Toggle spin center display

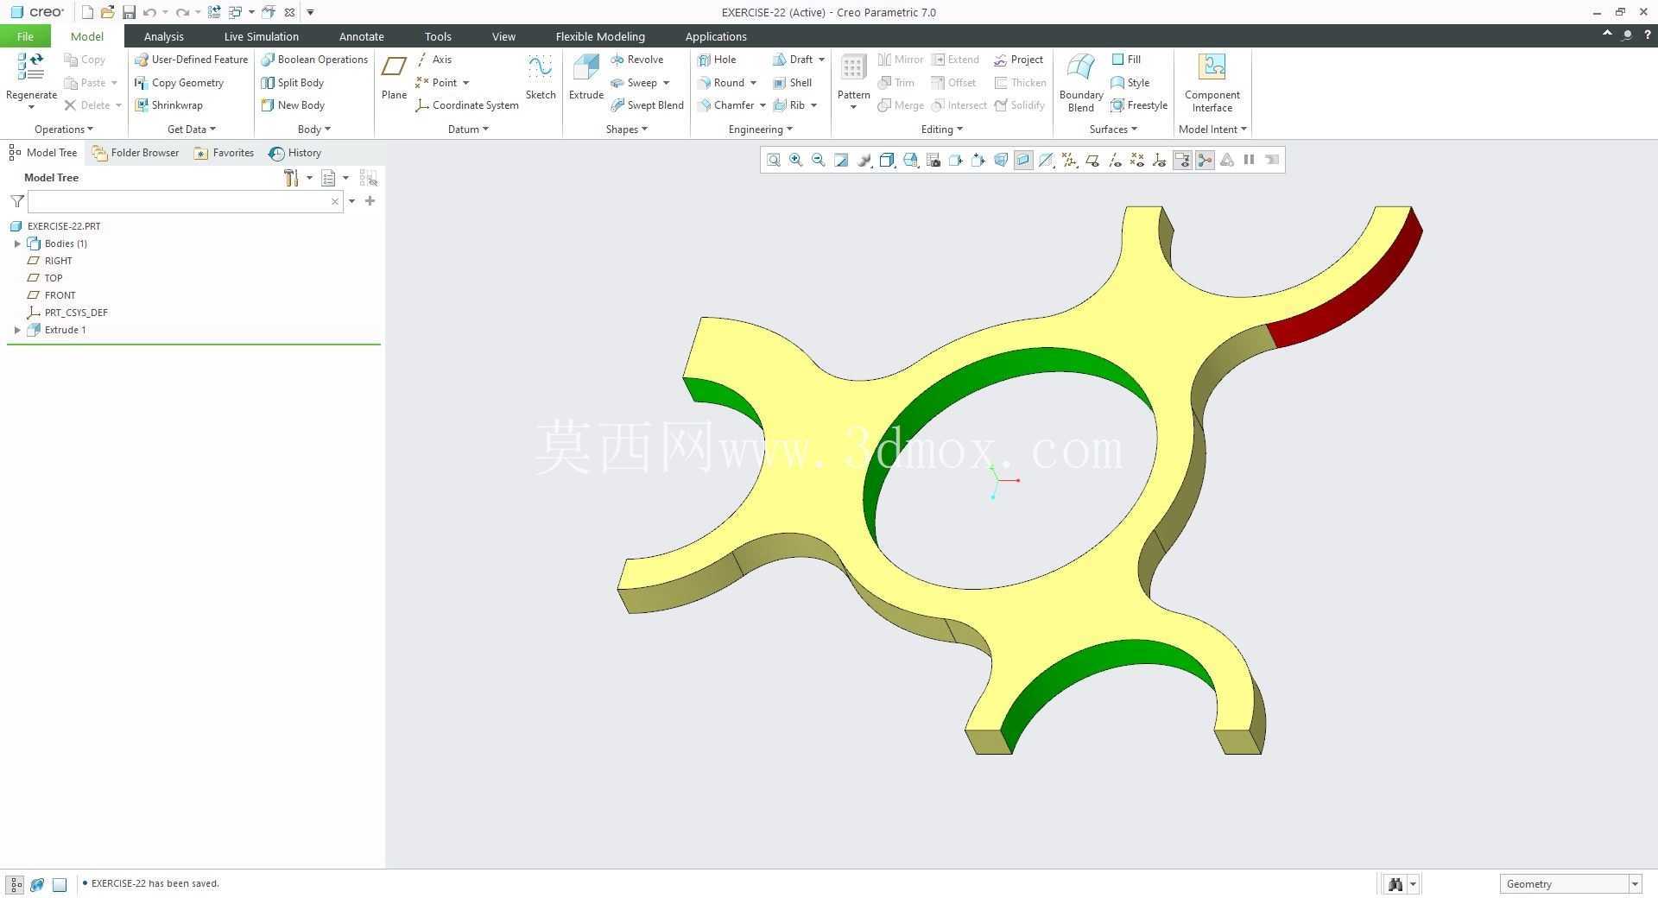[x=1205, y=160]
